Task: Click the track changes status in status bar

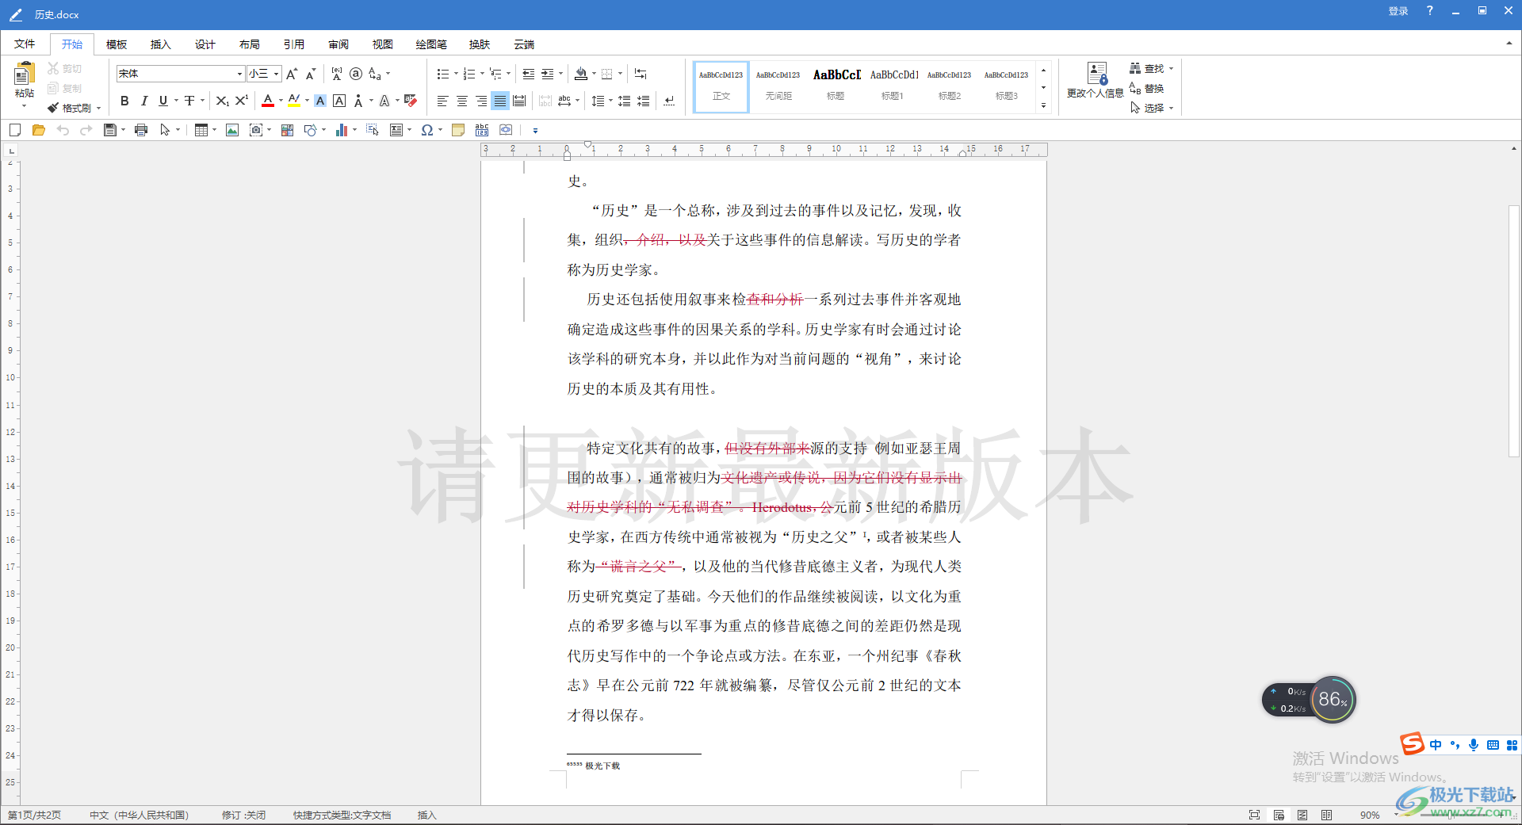Action: (x=243, y=815)
